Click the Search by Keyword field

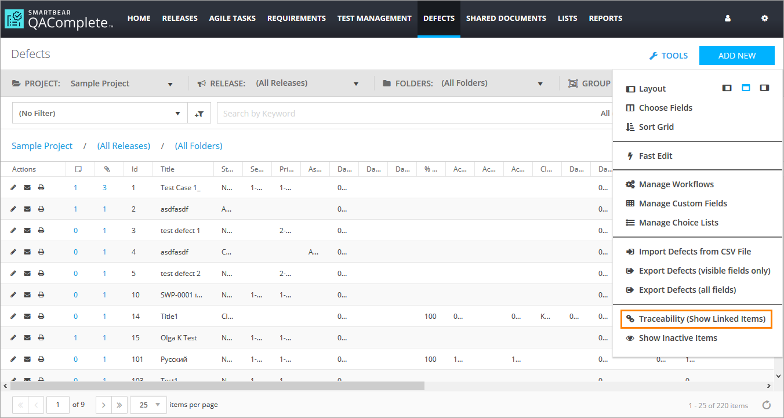point(348,112)
